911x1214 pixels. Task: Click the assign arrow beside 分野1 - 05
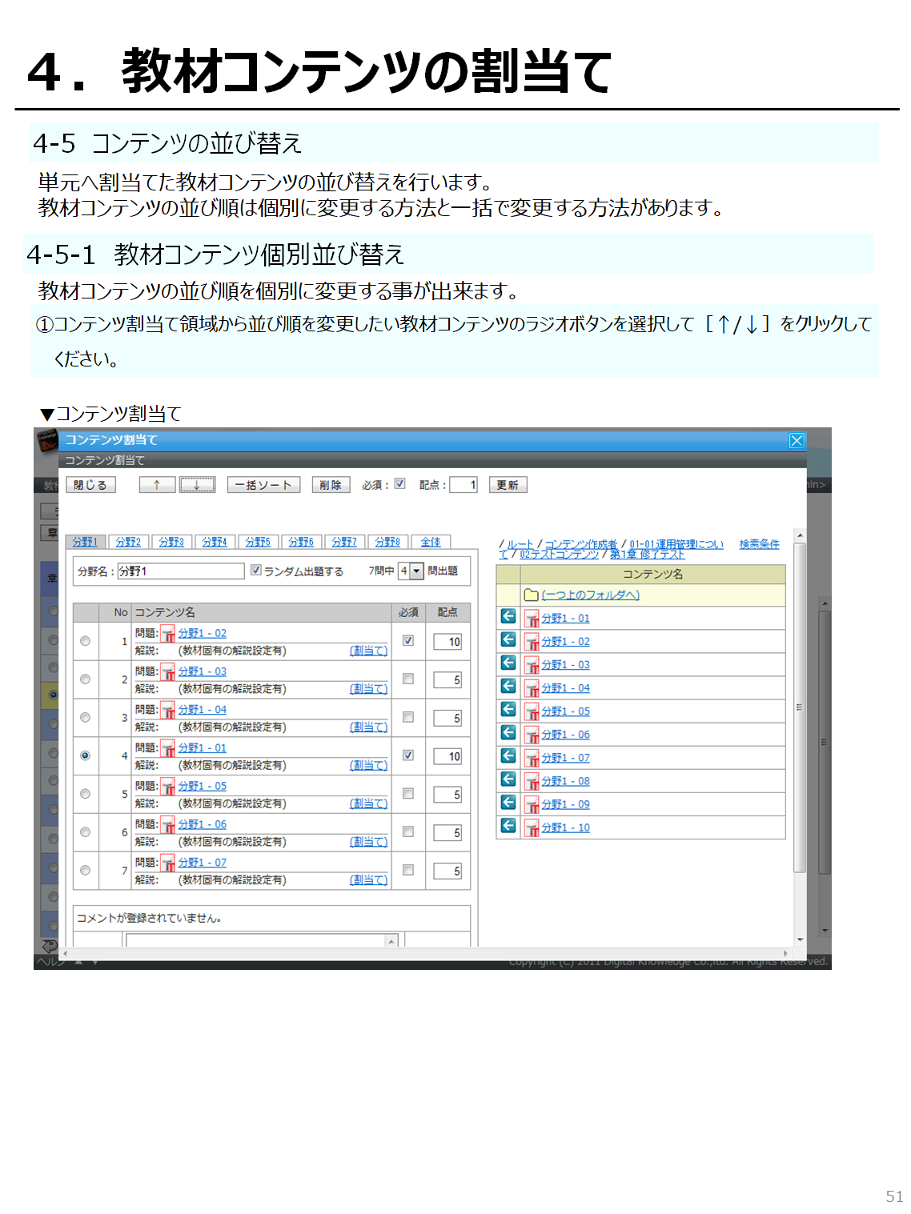[x=508, y=710]
